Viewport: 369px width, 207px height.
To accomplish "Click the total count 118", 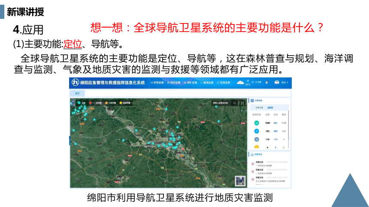I will click(x=267, y=139).
